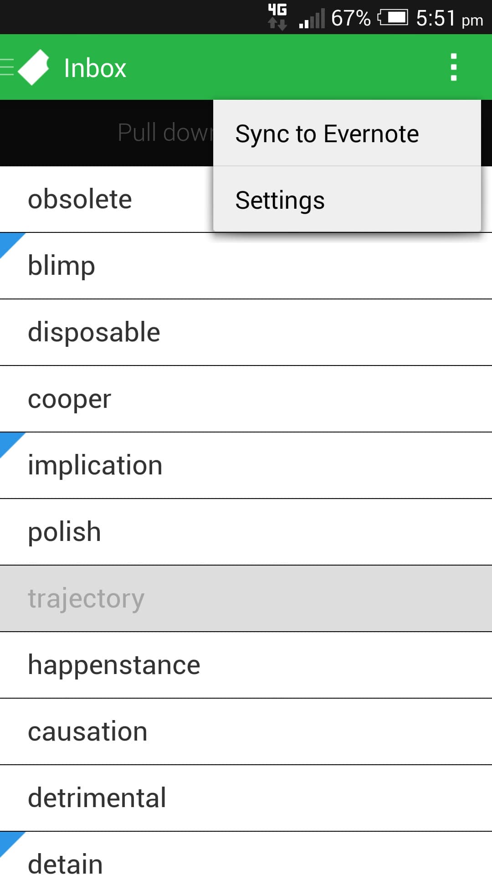Open the cooper word entry
Viewport: 492px width, 875px height.
pyautogui.click(x=69, y=399)
